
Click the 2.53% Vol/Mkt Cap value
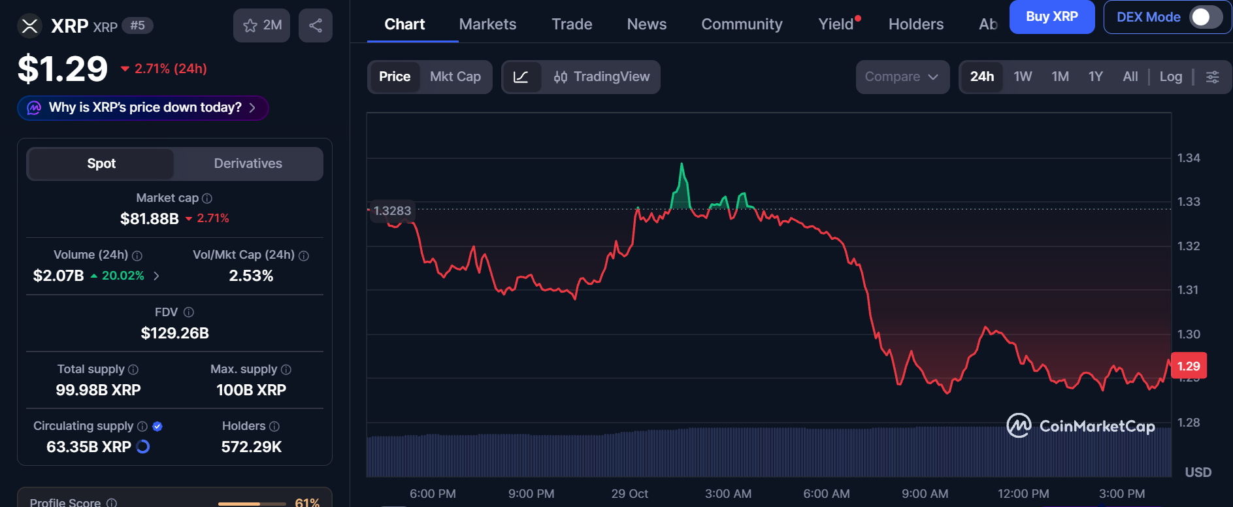(251, 276)
